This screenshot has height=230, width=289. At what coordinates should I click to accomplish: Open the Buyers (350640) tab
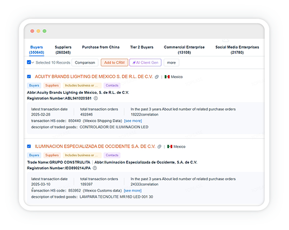pos(37,50)
